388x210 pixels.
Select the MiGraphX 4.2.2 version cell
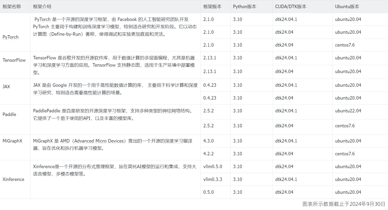(x=208, y=154)
